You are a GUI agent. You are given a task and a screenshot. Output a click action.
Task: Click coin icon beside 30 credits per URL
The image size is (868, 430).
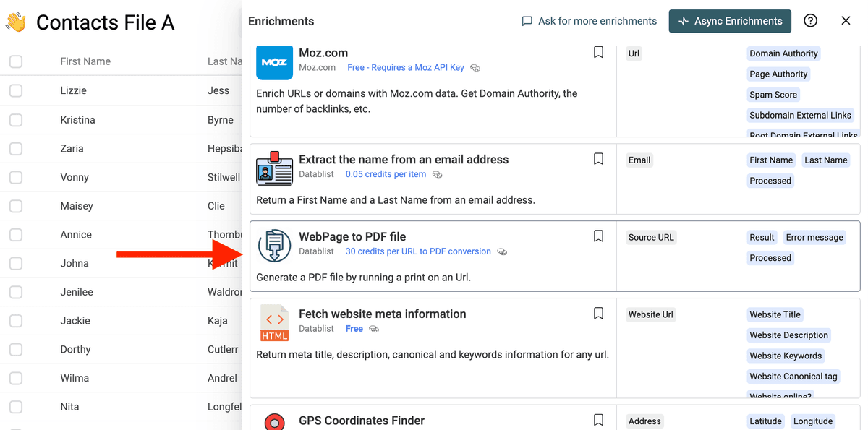pyautogui.click(x=502, y=252)
